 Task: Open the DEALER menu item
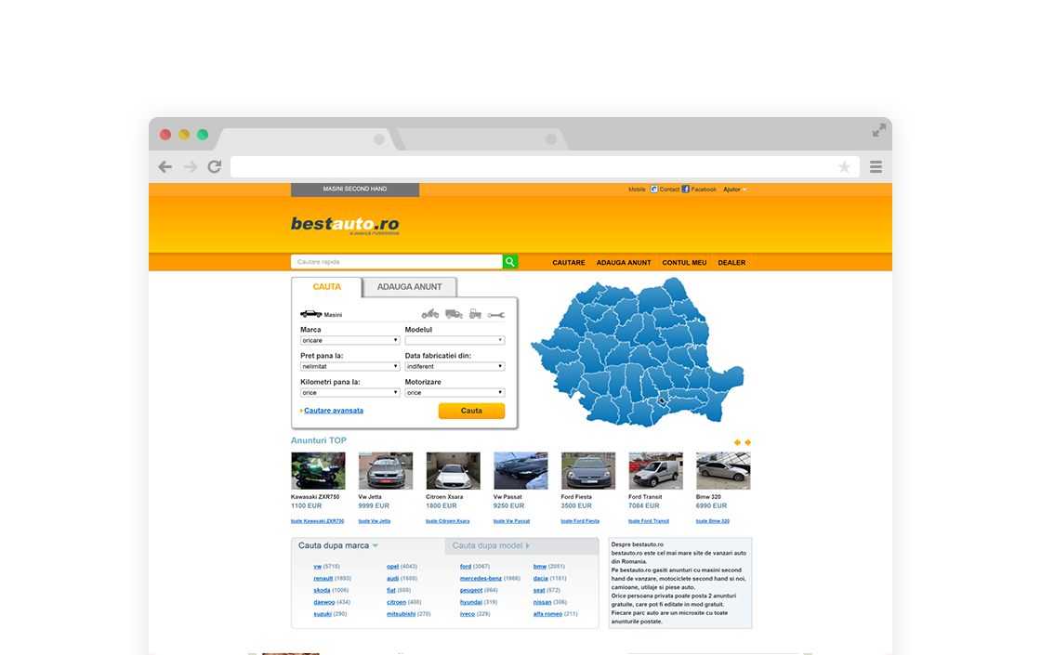pos(731,263)
